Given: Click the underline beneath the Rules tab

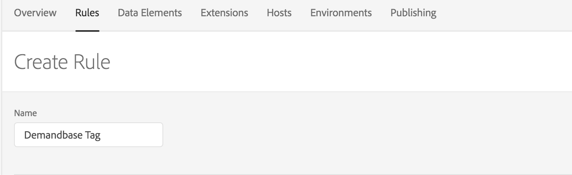Looking at the screenshot, I should pos(87,31).
